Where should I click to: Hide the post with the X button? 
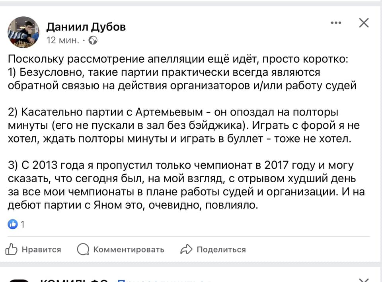[x=364, y=23]
